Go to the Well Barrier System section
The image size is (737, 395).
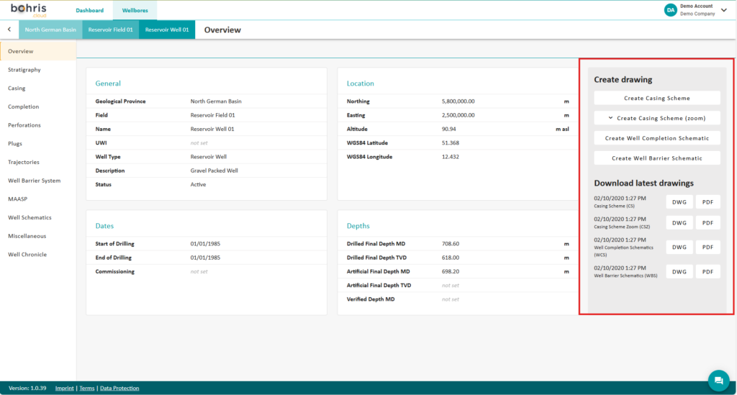35,181
